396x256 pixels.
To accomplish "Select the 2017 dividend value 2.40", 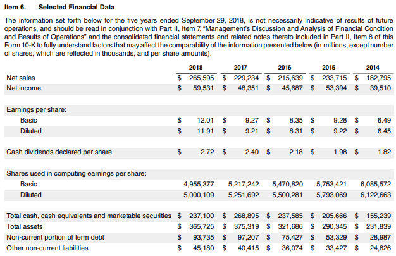I will click(252, 152).
